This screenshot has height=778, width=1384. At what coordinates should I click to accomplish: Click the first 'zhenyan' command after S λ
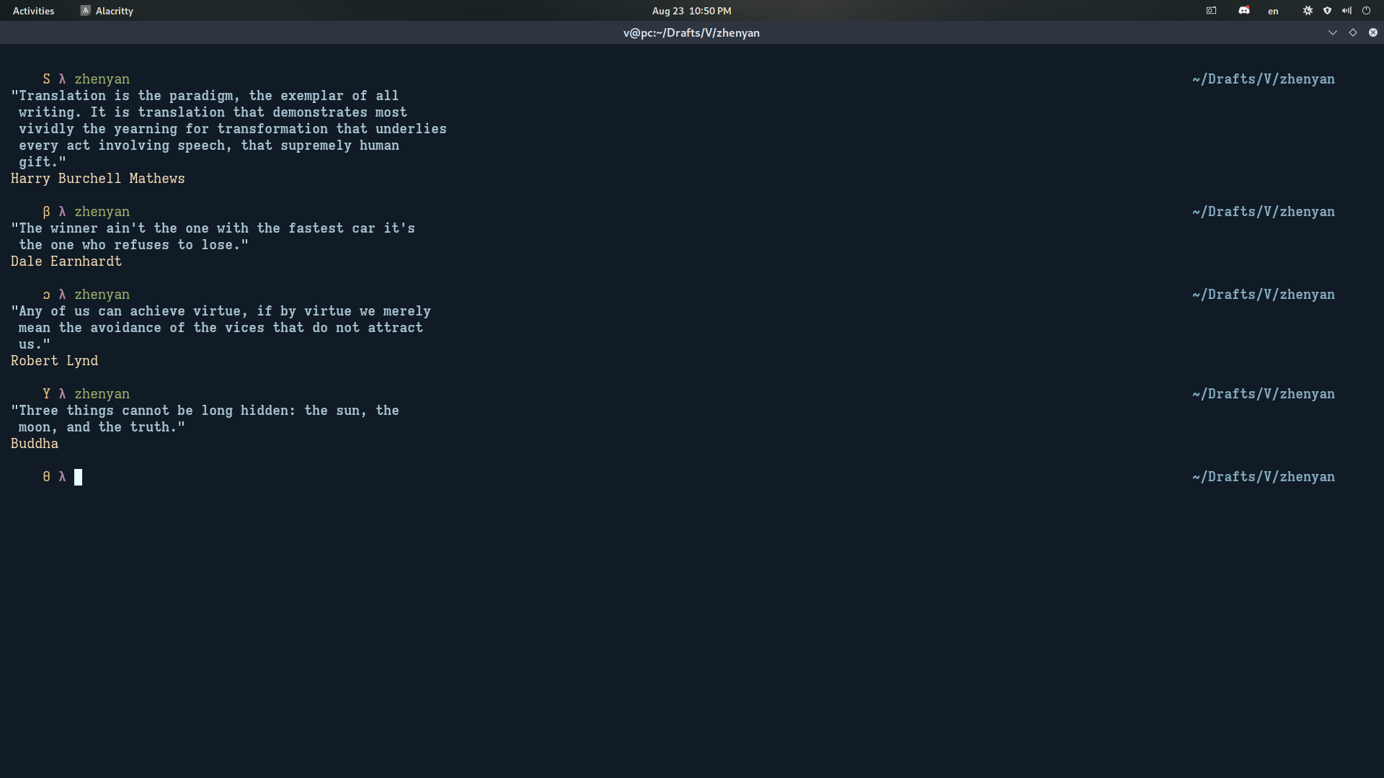[x=102, y=79]
